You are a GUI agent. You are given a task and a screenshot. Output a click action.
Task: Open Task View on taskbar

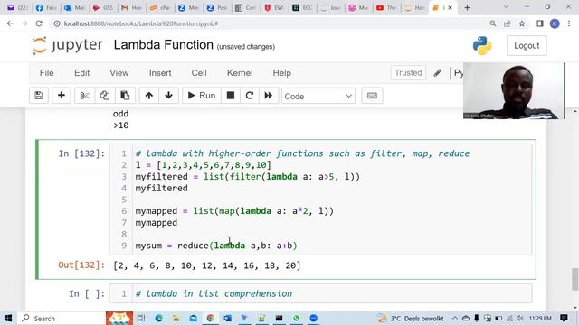(141, 318)
